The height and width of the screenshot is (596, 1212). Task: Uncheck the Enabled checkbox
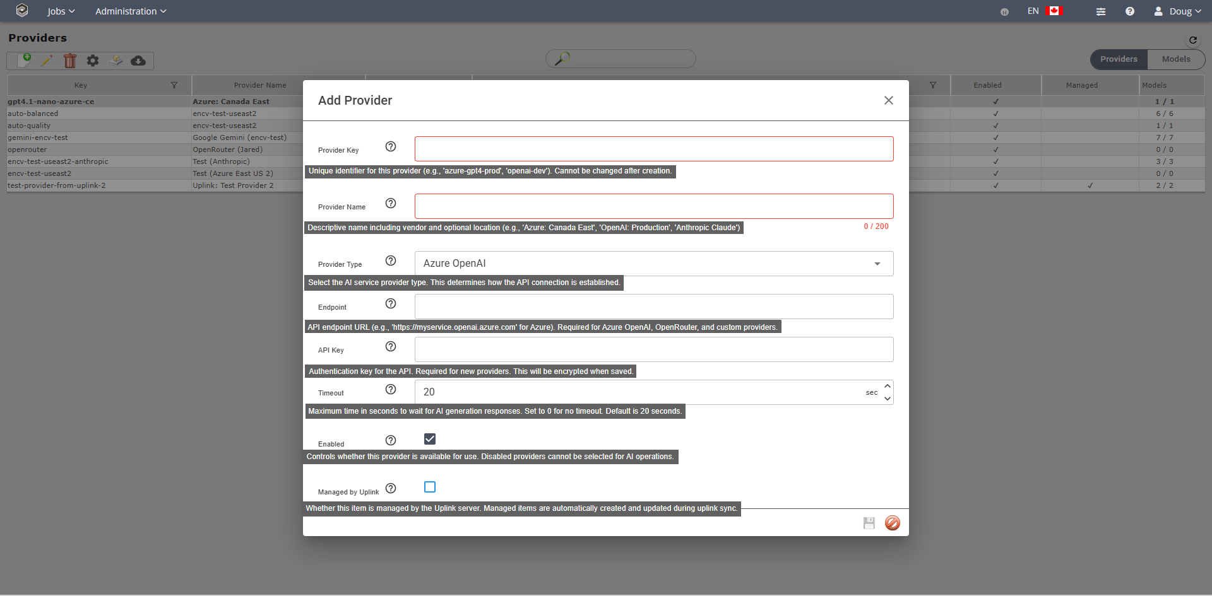430,439
